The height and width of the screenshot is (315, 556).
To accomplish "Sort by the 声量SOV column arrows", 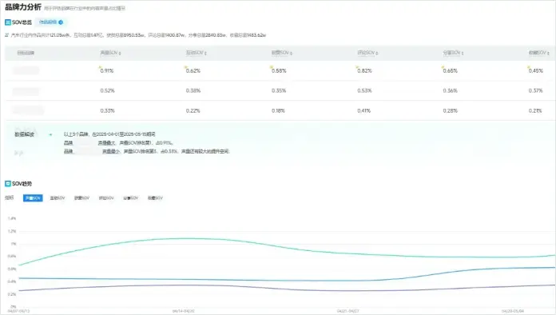I will (120, 54).
